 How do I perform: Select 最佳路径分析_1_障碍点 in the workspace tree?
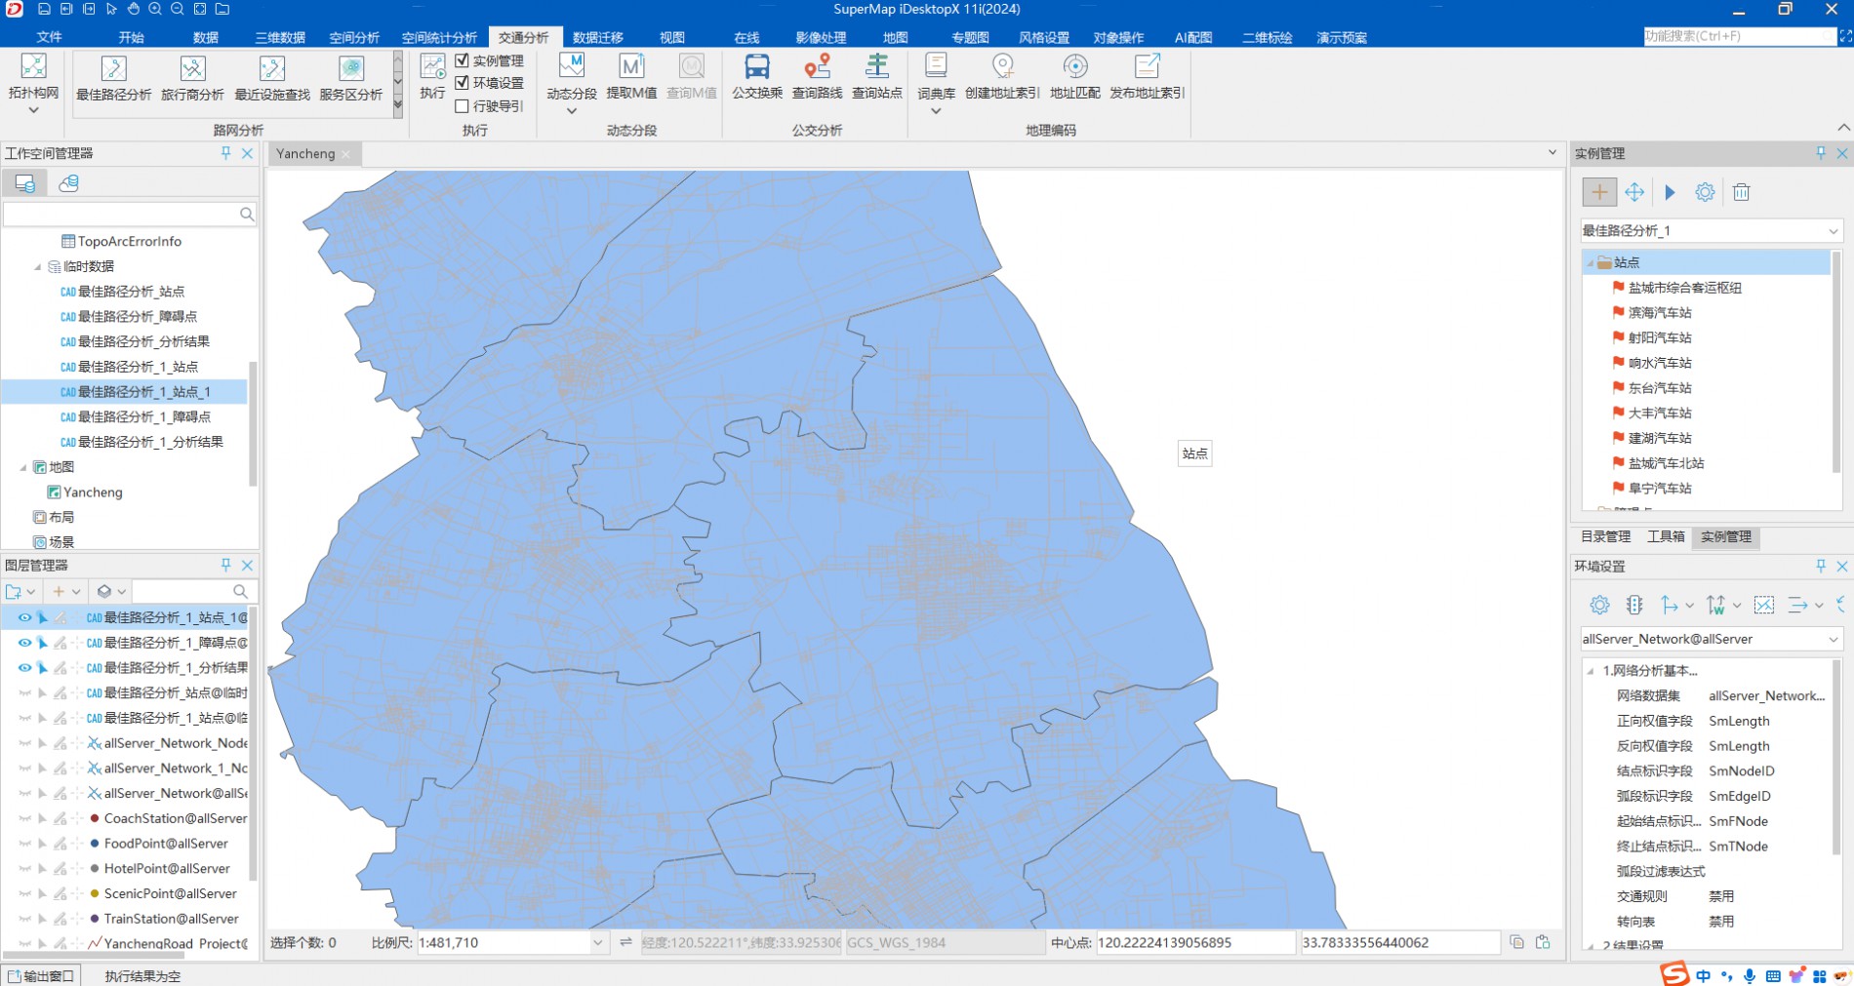[x=143, y=416]
